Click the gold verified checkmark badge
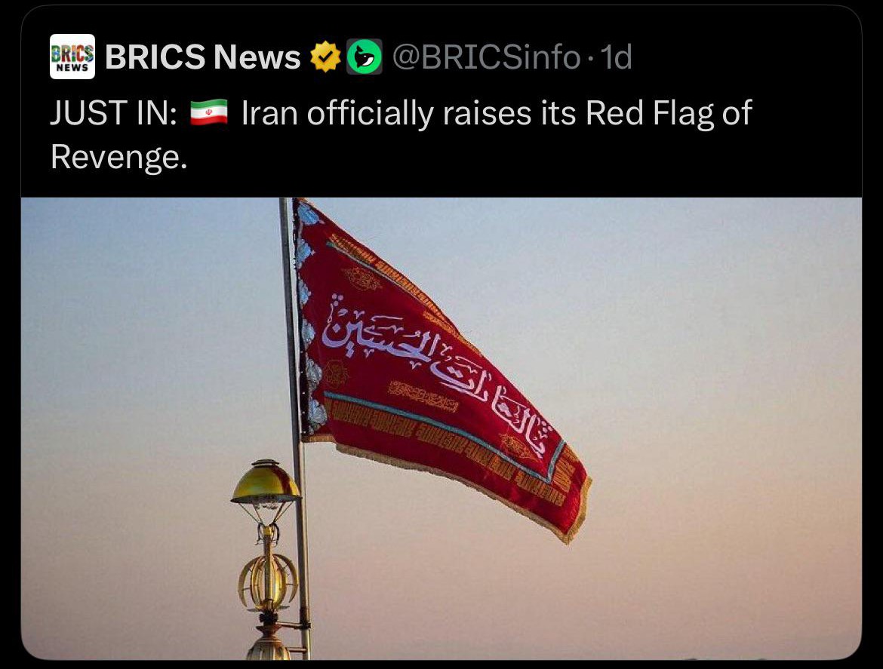The width and height of the screenshot is (883, 669). pyautogui.click(x=325, y=57)
